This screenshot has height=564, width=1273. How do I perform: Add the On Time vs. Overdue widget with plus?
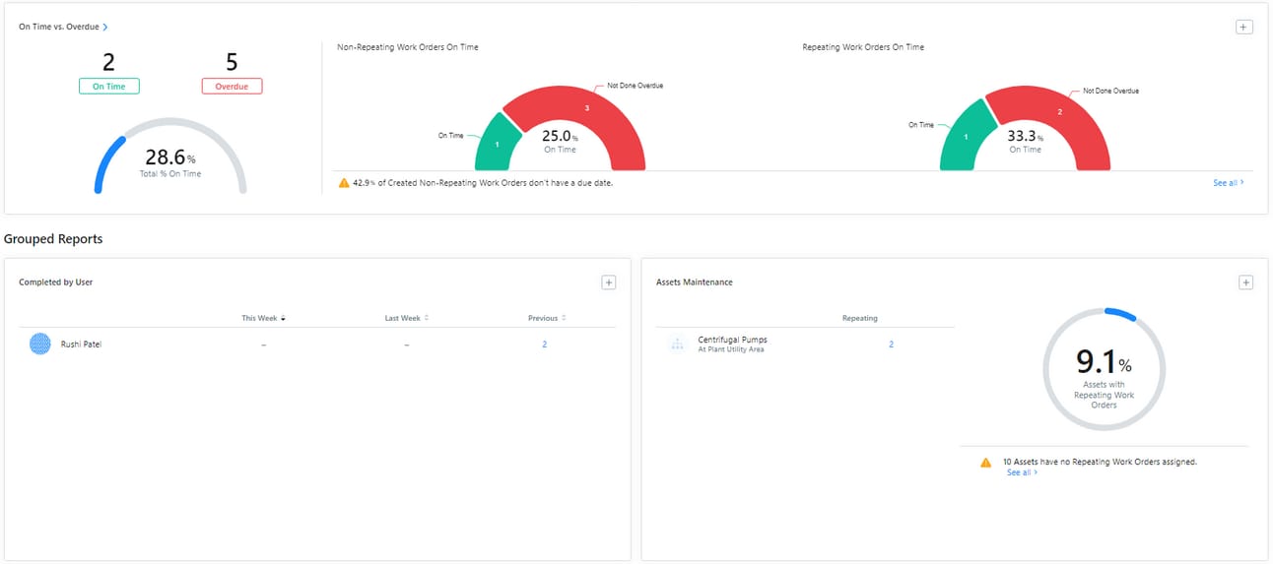click(x=1244, y=27)
